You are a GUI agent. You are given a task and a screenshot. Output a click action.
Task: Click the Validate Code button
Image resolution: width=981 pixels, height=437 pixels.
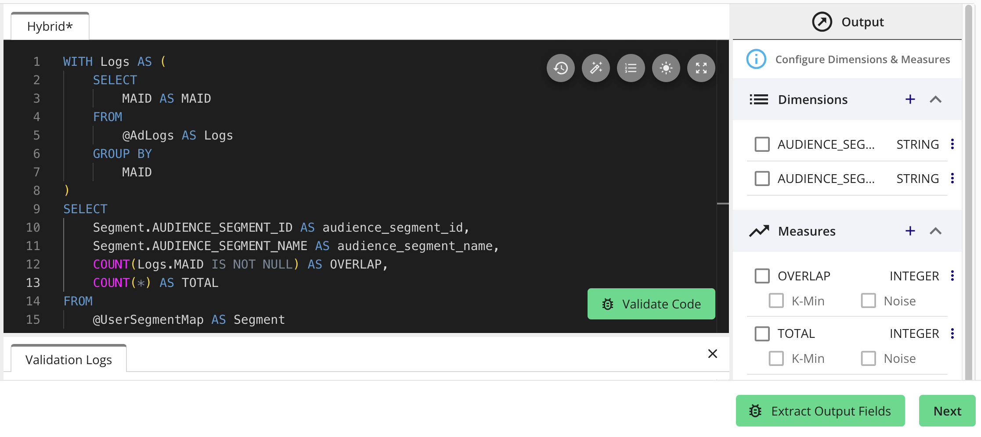651,304
